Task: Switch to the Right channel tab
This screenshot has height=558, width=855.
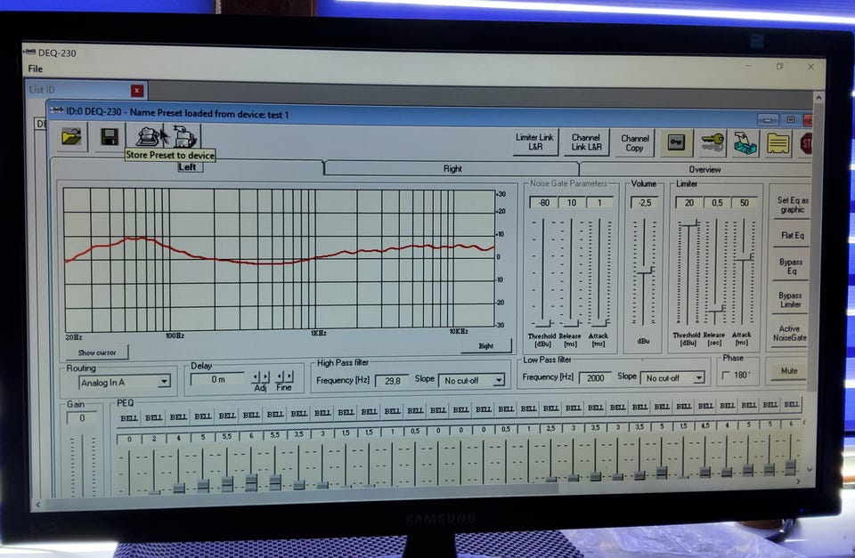Action: 452,169
